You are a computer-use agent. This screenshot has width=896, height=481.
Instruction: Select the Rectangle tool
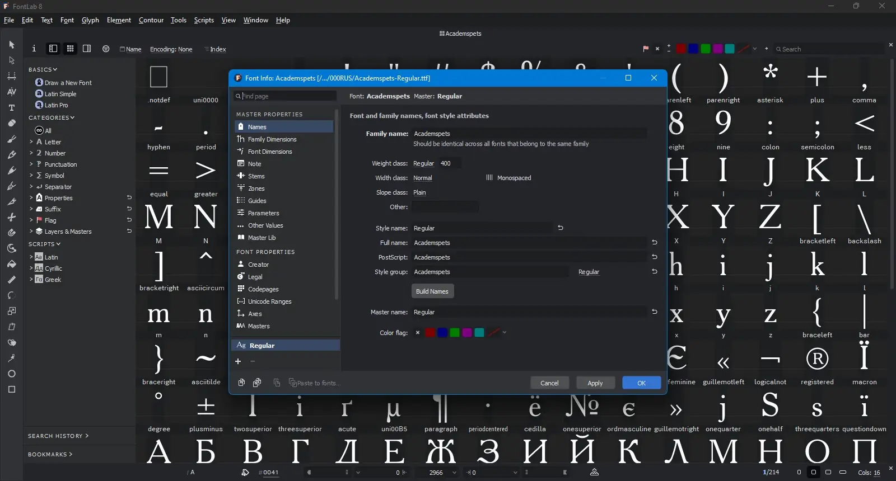12,389
